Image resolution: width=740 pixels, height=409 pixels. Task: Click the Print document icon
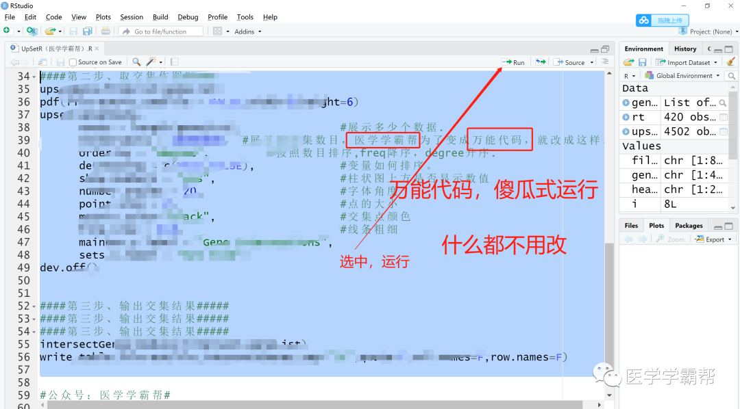pyautogui.click(x=106, y=31)
